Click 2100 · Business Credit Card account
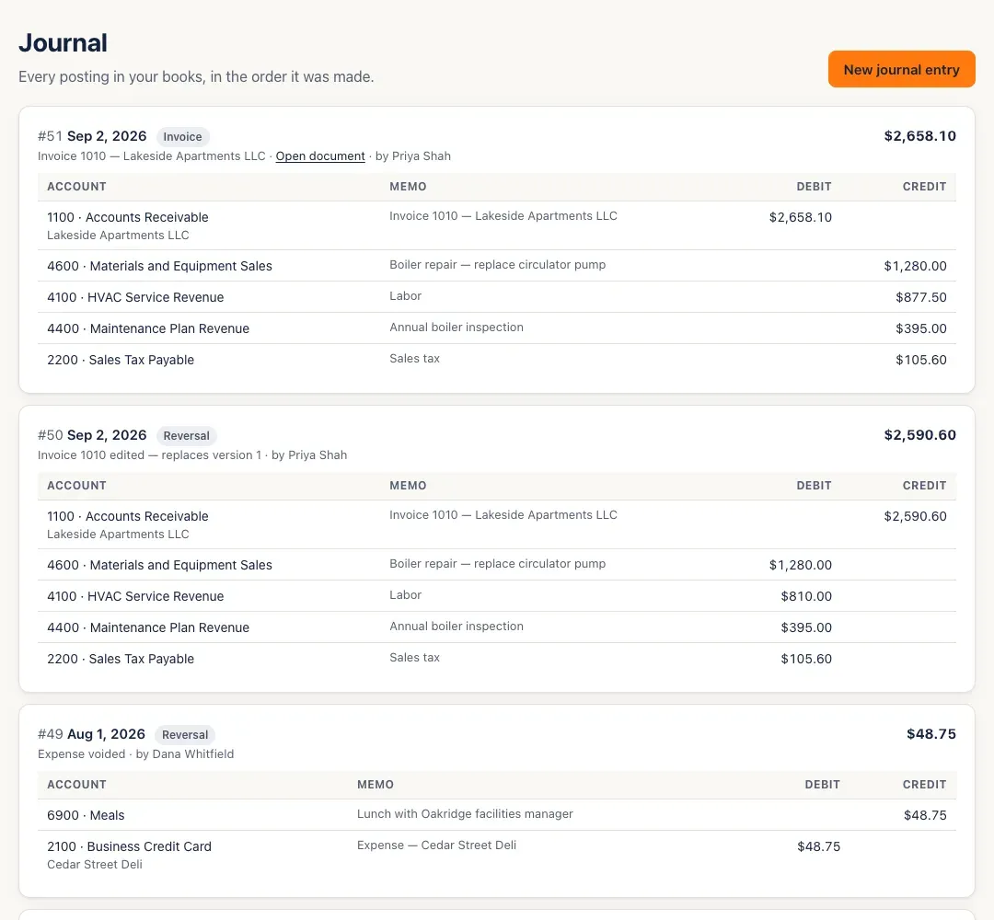The height and width of the screenshot is (920, 994). point(129,846)
